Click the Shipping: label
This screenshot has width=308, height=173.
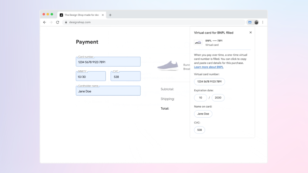click(167, 99)
